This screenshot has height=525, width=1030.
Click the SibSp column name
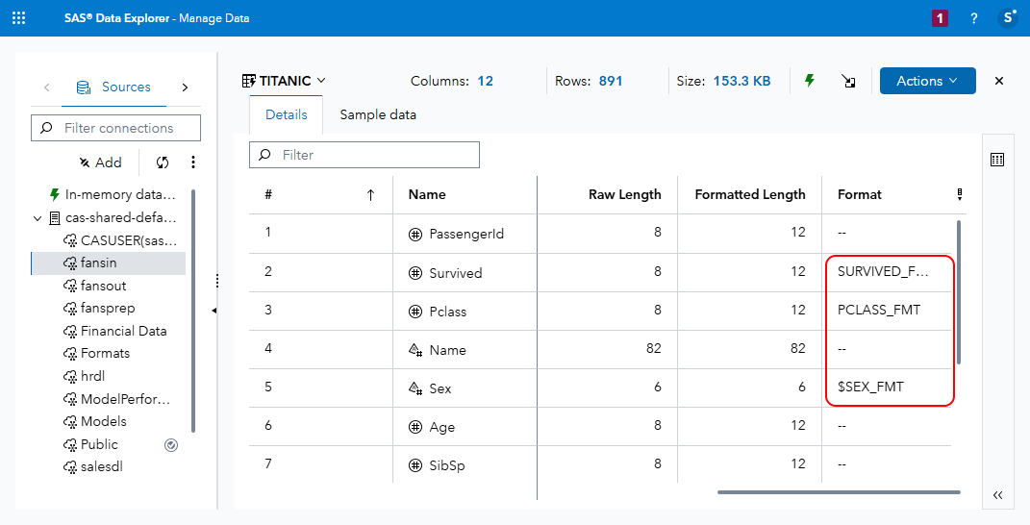(x=447, y=465)
